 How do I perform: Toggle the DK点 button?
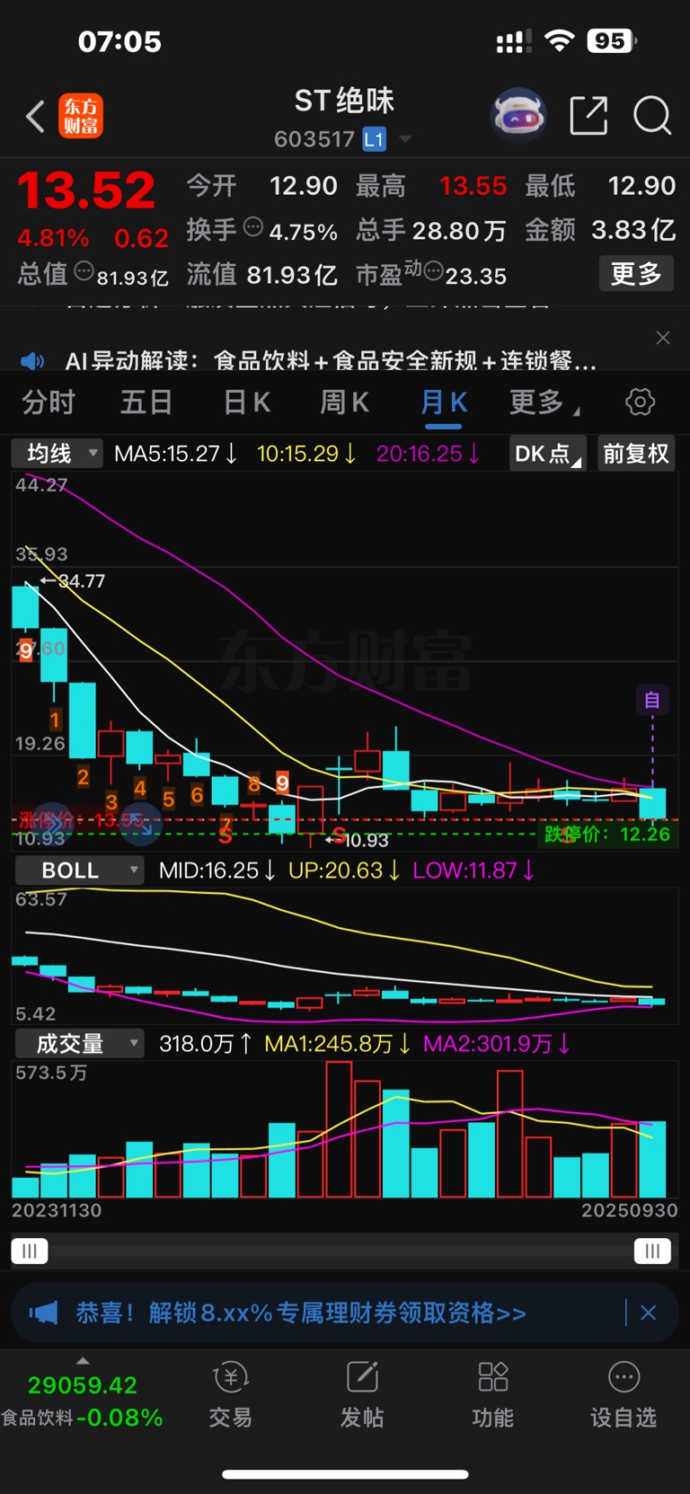(x=547, y=454)
